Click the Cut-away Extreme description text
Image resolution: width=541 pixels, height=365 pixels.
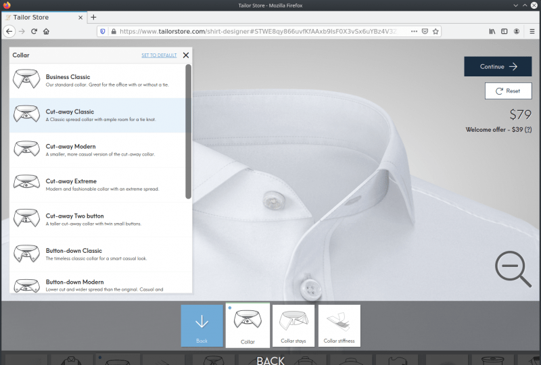(103, 189)
